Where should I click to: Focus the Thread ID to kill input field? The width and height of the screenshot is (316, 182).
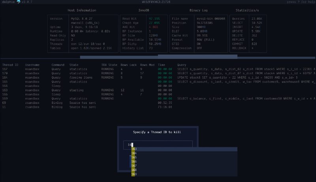tap(158, 145)
